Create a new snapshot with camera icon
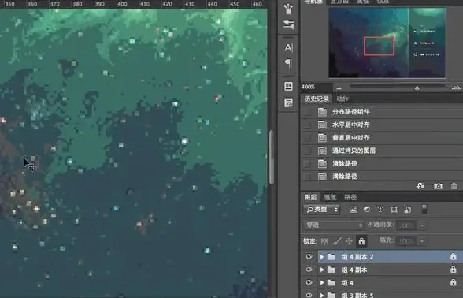 pyautogui.click(x=438, y=186)
